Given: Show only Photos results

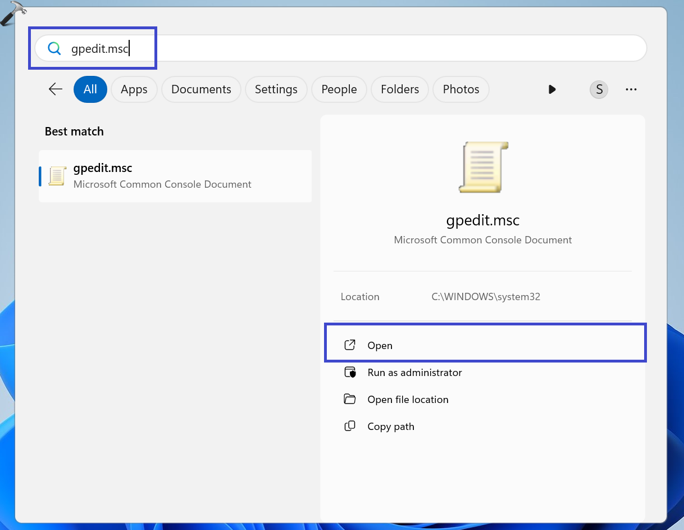Looking at the screenshot, I should pos(460,89).
